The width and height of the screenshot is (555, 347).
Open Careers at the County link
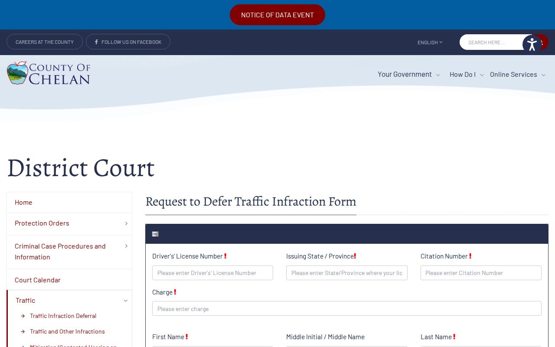pyautogui.click(x=45, y=42)
